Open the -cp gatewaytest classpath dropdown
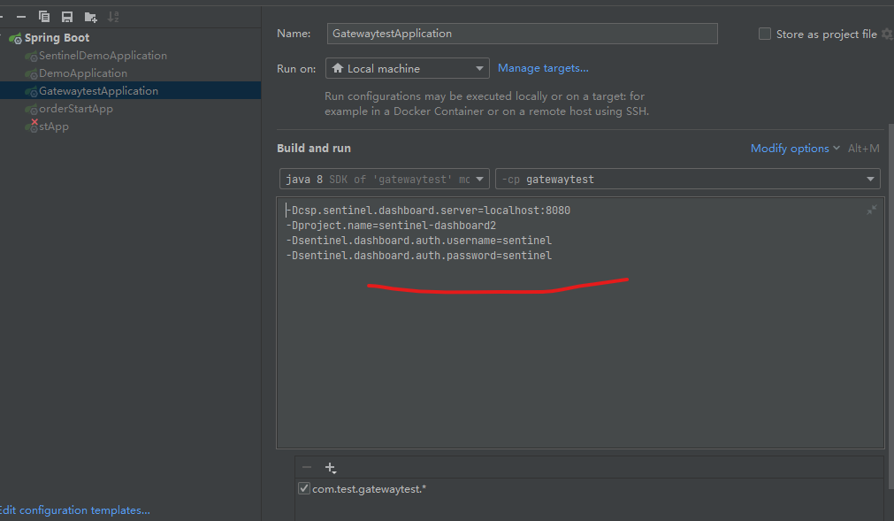The image size is (894, 521). [688, 179]
